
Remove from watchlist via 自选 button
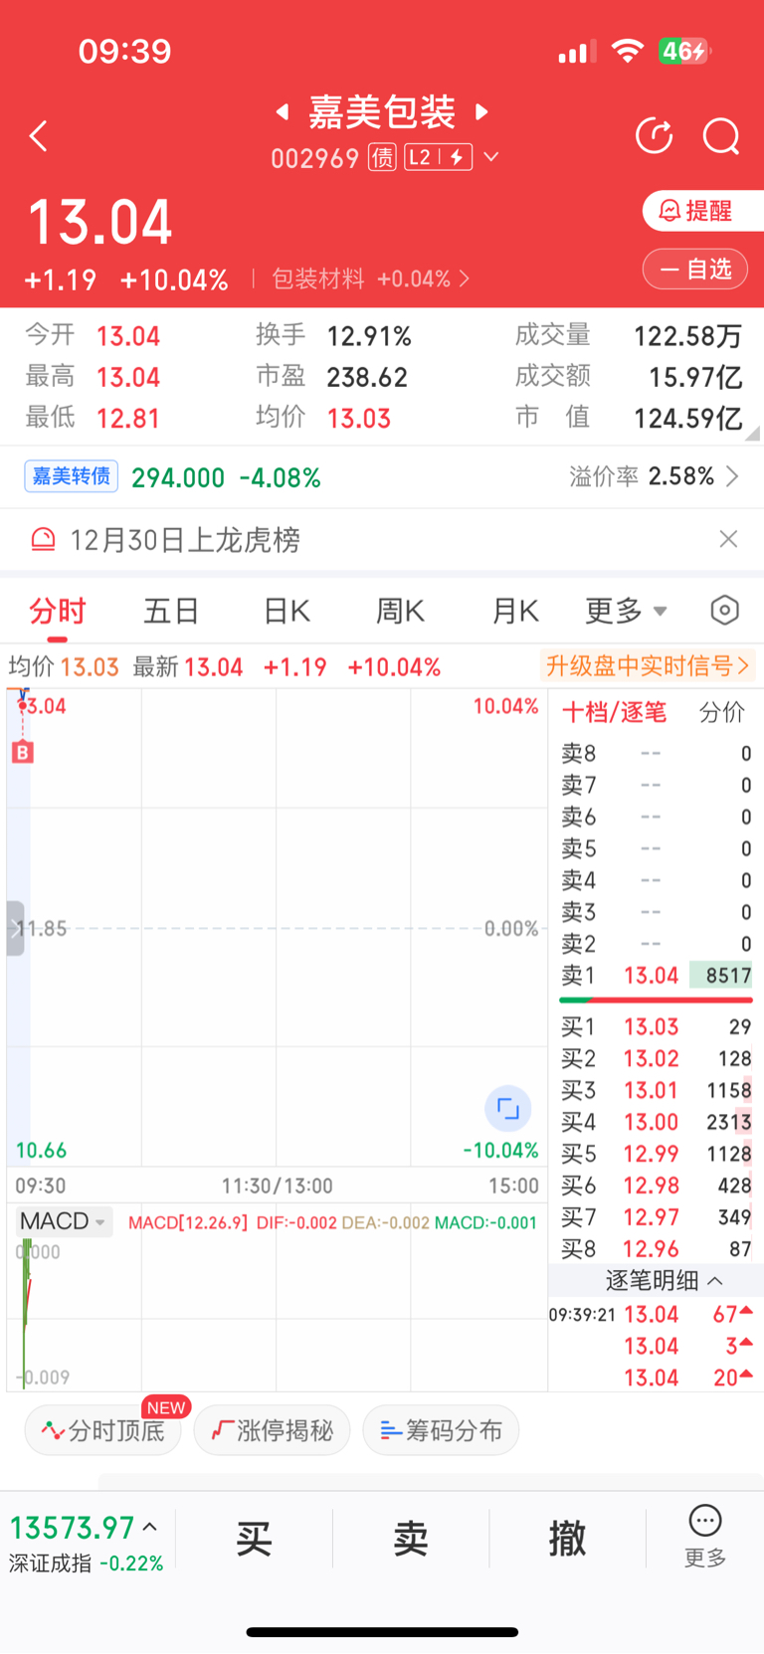(x=695, y=269)
